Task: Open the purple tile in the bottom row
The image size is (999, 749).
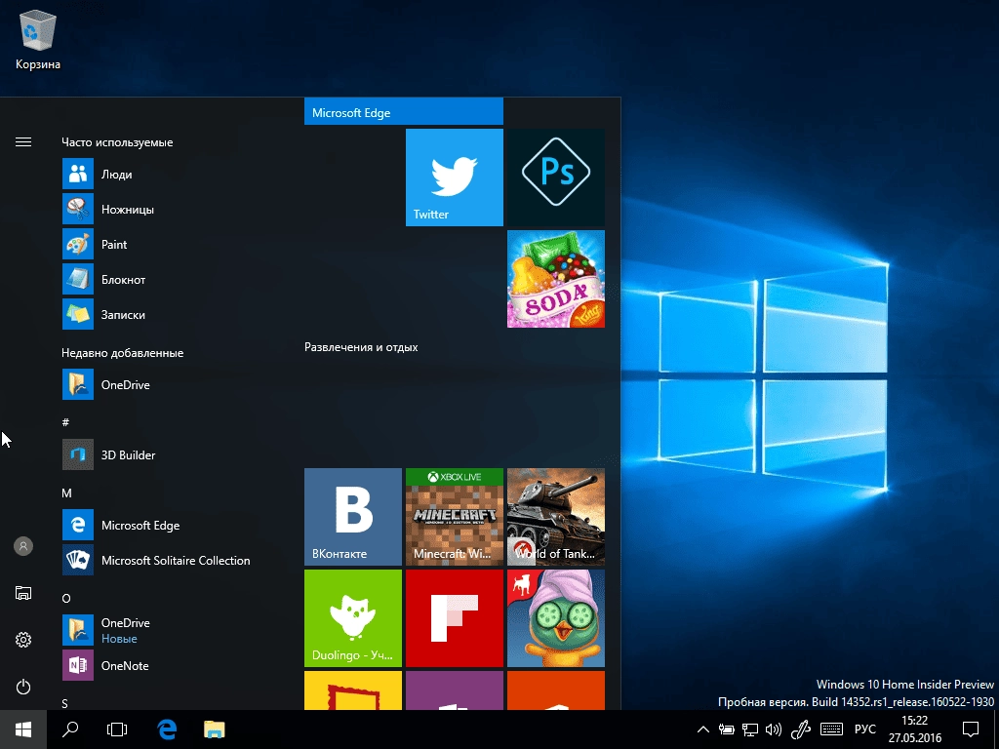Action: 455,690
